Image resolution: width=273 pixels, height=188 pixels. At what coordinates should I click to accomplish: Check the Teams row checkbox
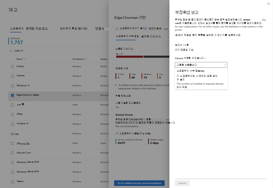(12, 181)
